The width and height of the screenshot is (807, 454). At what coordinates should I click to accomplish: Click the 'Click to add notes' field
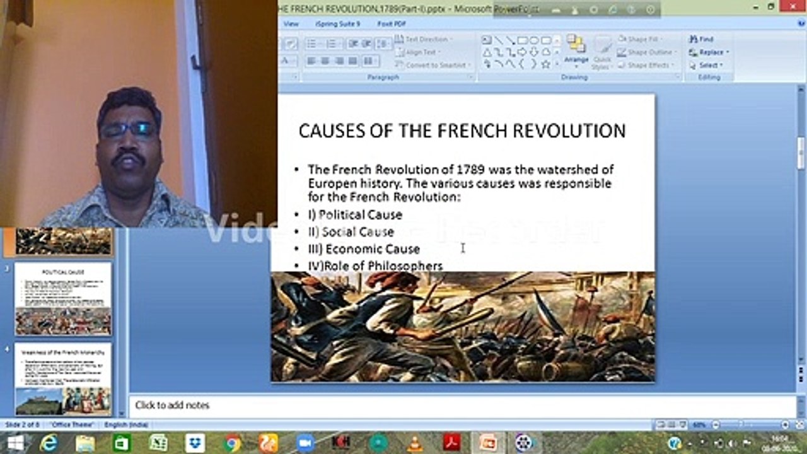click(463, 405)
